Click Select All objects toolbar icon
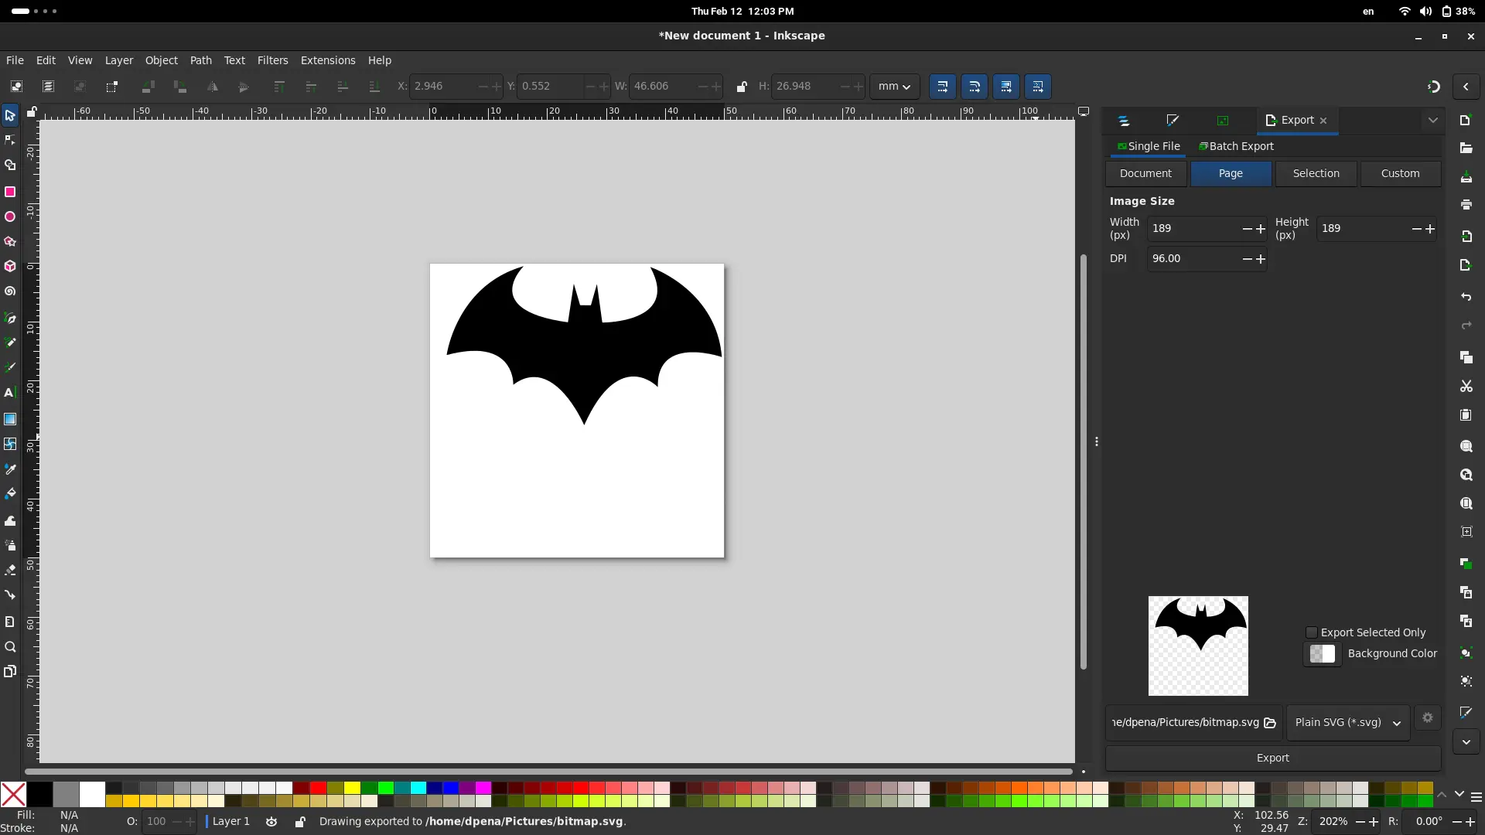Screen dimensions: 1485x835 [16, 87]
